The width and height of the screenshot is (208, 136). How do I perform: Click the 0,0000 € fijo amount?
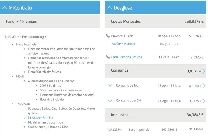point(195,86)
